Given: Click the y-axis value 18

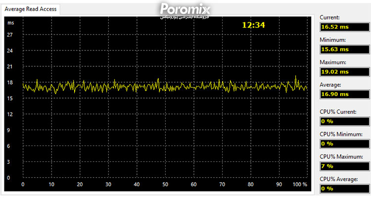Looking at the screenshot, I should point(10,83).
